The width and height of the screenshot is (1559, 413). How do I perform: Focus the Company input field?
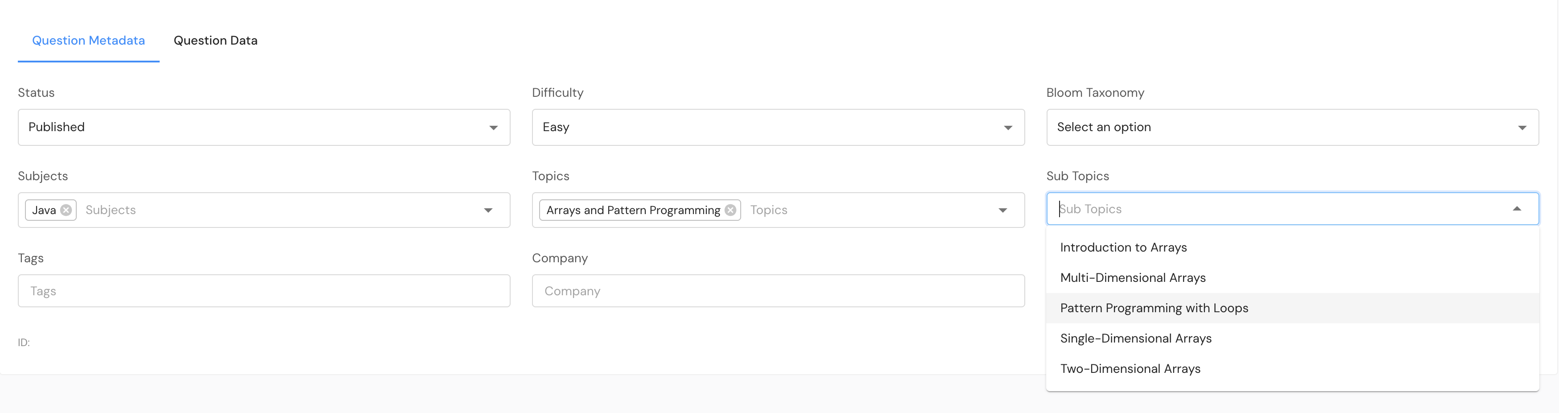point(778,291)
